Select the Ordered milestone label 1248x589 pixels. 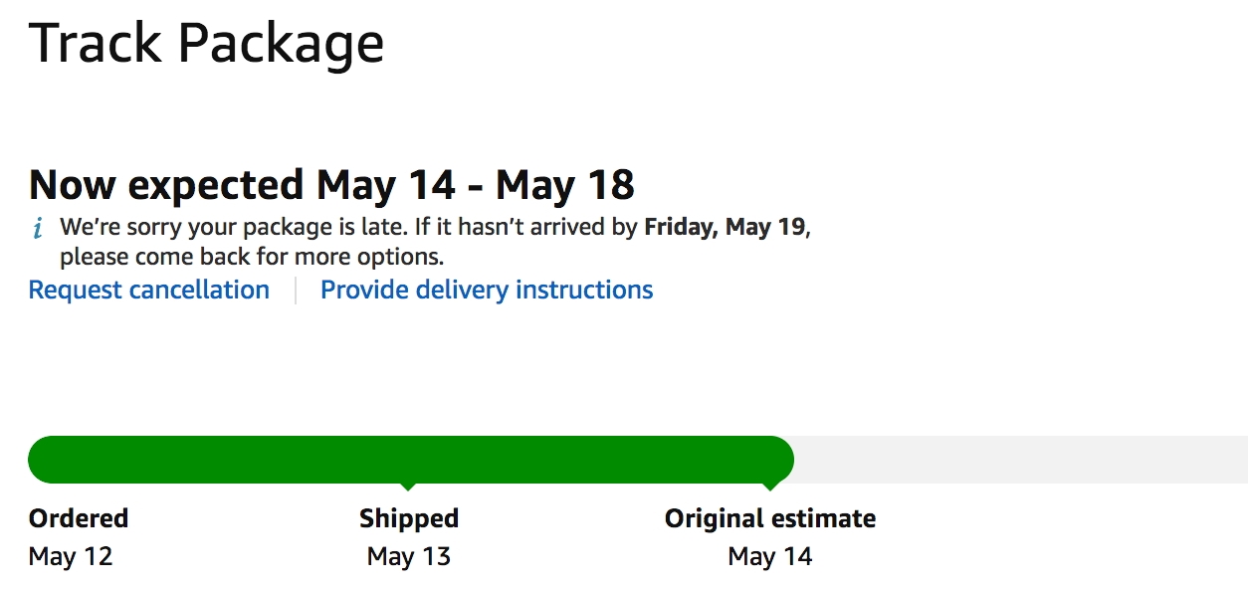[79, 518]
